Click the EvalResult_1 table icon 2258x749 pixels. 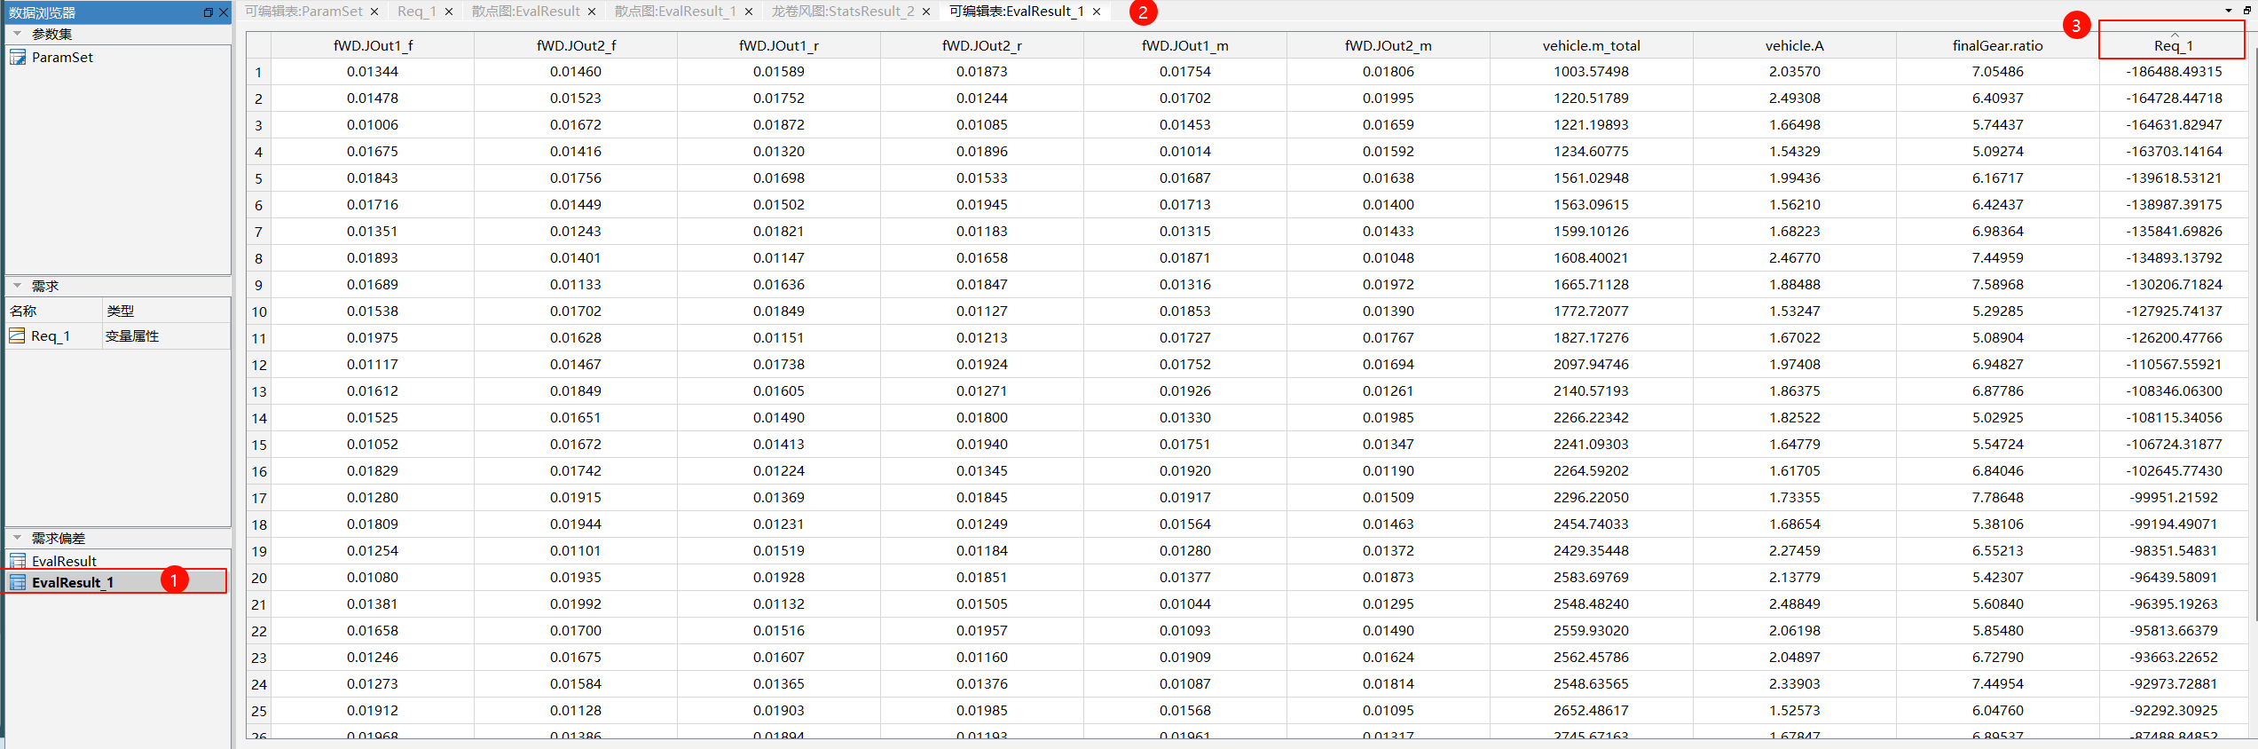pyautogui.click(x=18, y=582)
